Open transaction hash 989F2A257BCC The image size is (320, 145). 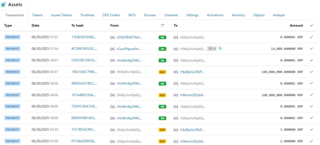tap(84, 83)
